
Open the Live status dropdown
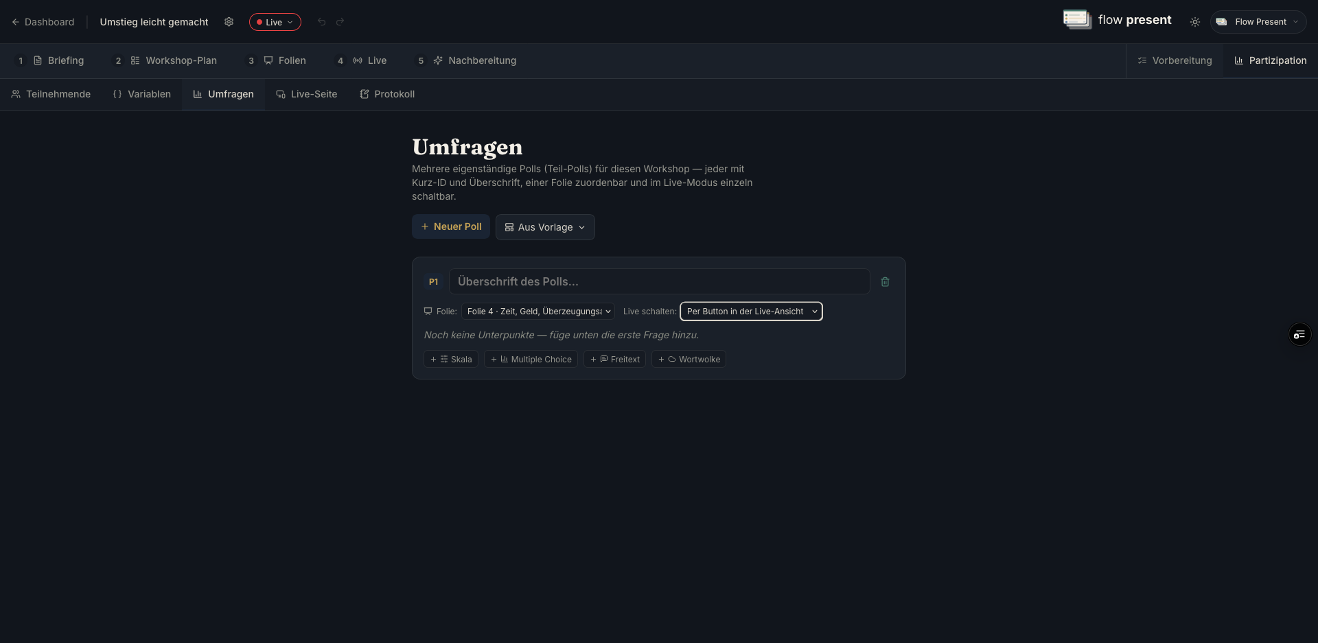click(275, 22)
